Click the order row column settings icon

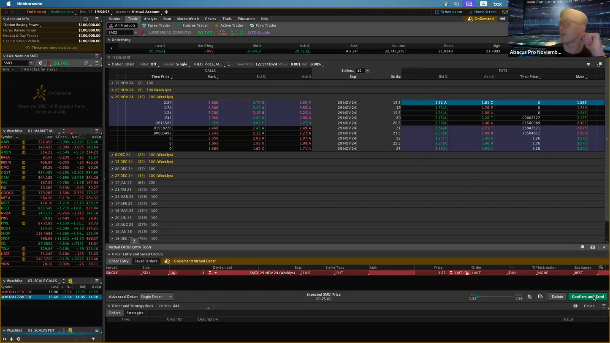(601, 267)
